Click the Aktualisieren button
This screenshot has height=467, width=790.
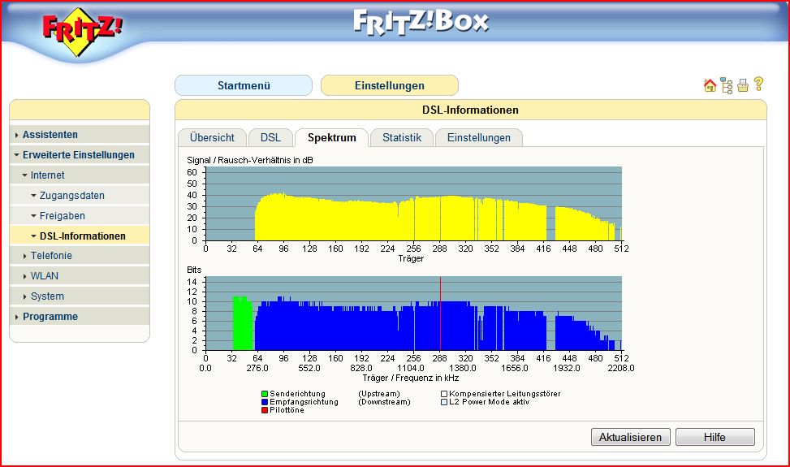point(630,437)
